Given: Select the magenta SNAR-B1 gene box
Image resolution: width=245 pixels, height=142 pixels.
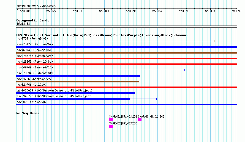Looking at the screenshot, I should [111, 120].
